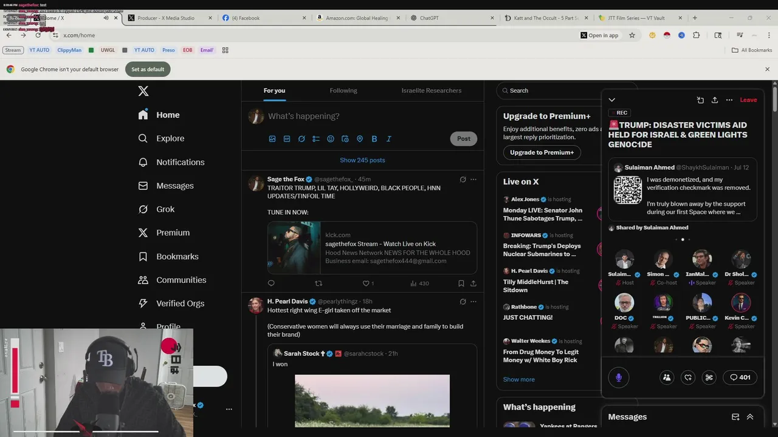Click Show 245 posts
The width and height of the screenshot is (778, 437).
(x=362, y=160)
